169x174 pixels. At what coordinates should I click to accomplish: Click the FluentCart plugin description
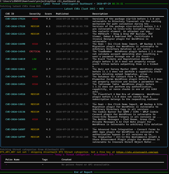click(x=126, y=98)
